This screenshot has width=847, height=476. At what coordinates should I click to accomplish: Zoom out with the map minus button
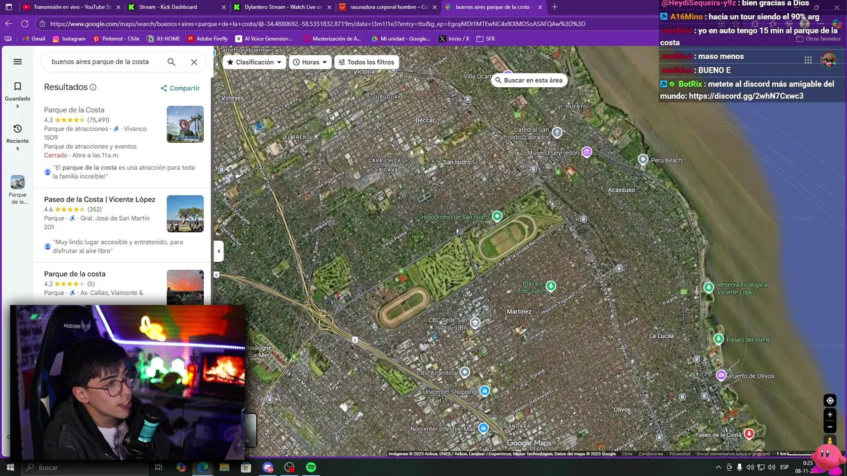pos(830,427)
